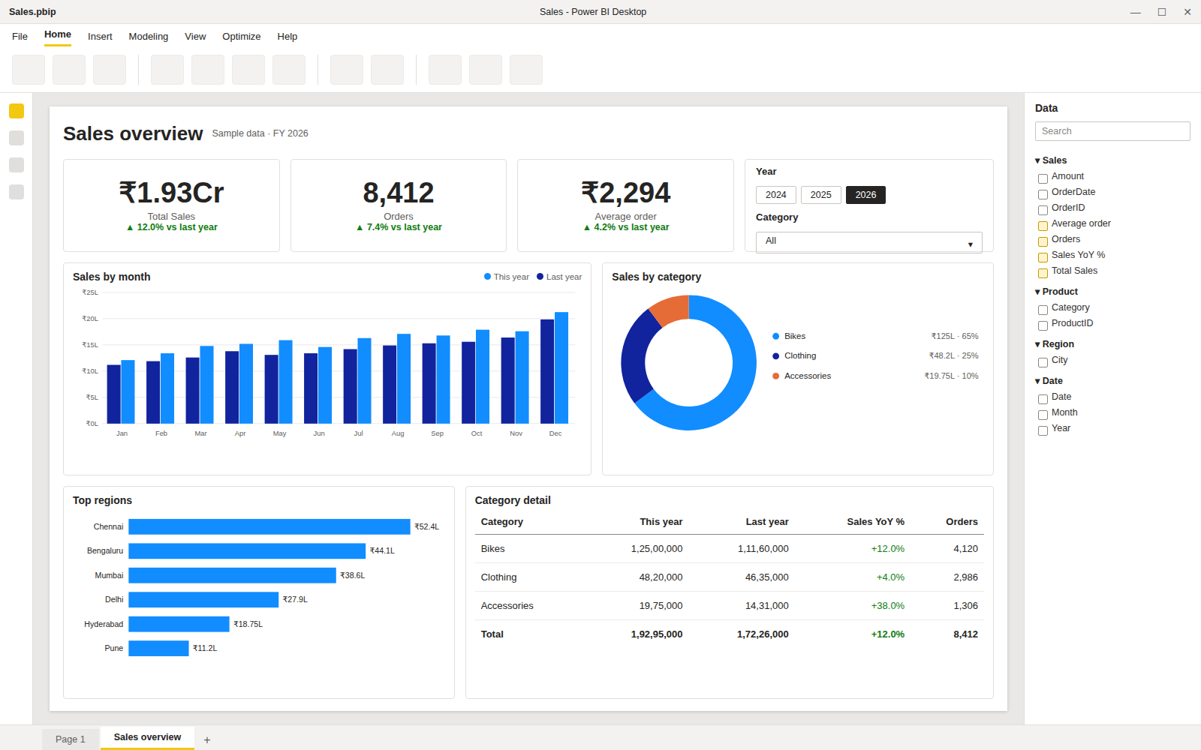Image resolution: width=1201 pixels, height=750 pixels.
Task: Open the File menu
Action: [20, 37]
